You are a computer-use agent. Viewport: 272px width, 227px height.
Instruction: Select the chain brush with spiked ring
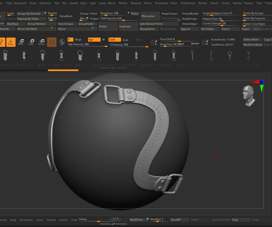[230, 55]
